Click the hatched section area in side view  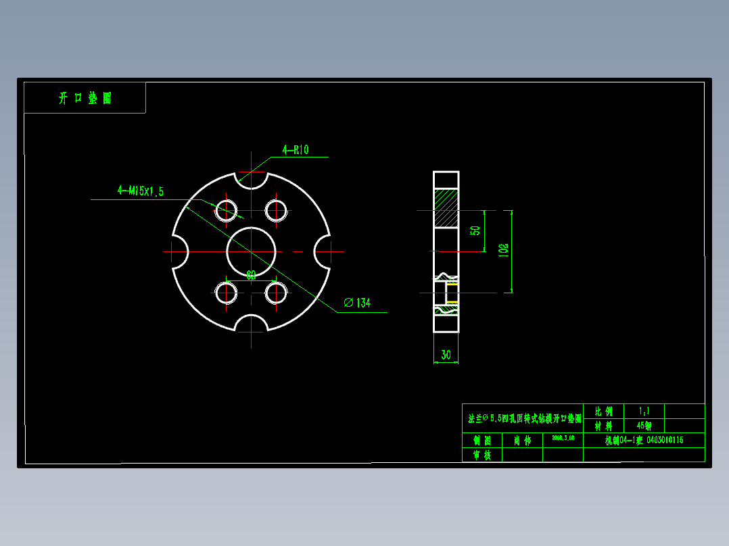coord(445,206)
